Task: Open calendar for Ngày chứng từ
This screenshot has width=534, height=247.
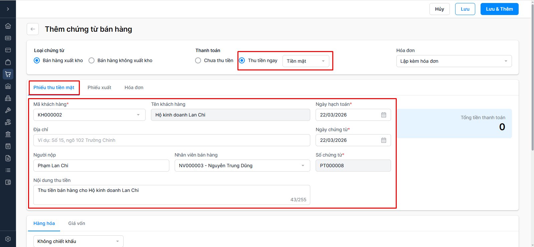Action: 384,140
